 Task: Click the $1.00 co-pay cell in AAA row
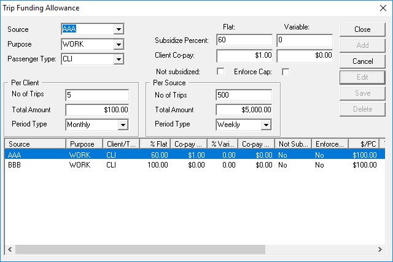point(196,155)
